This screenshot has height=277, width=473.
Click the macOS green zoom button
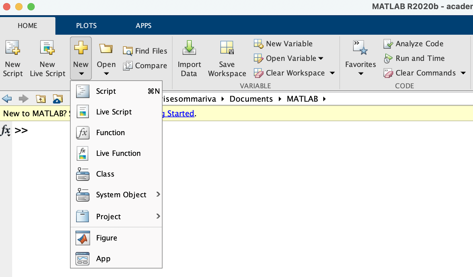coord(31,6)
